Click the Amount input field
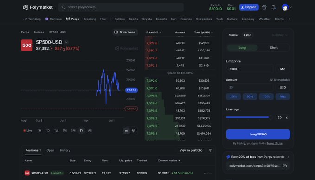Image resolution: width=315 pixels, height=180 pixels. point(250,87)
